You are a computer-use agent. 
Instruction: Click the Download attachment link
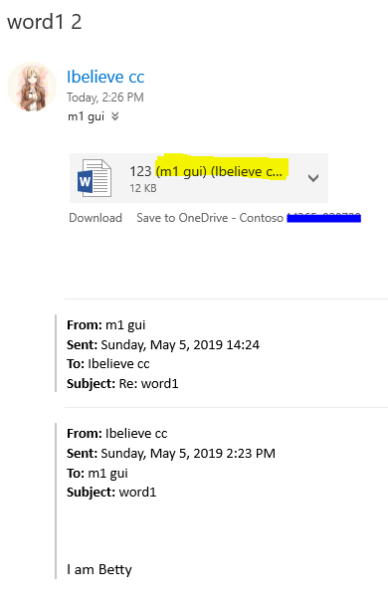pyautogui.click(x=96, y=218)
